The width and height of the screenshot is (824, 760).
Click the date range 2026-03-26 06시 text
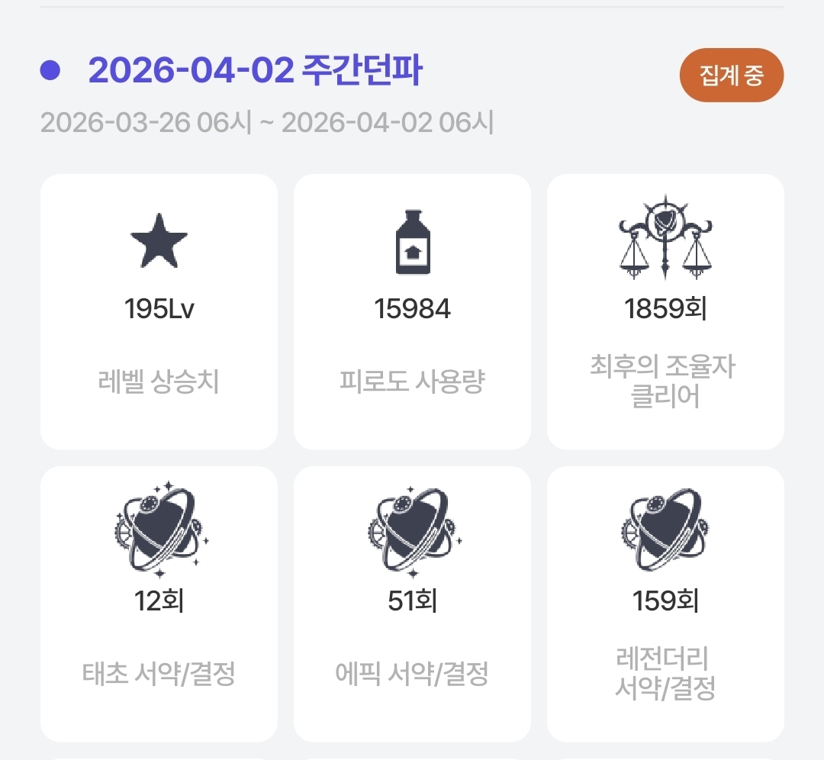[267, 122]
